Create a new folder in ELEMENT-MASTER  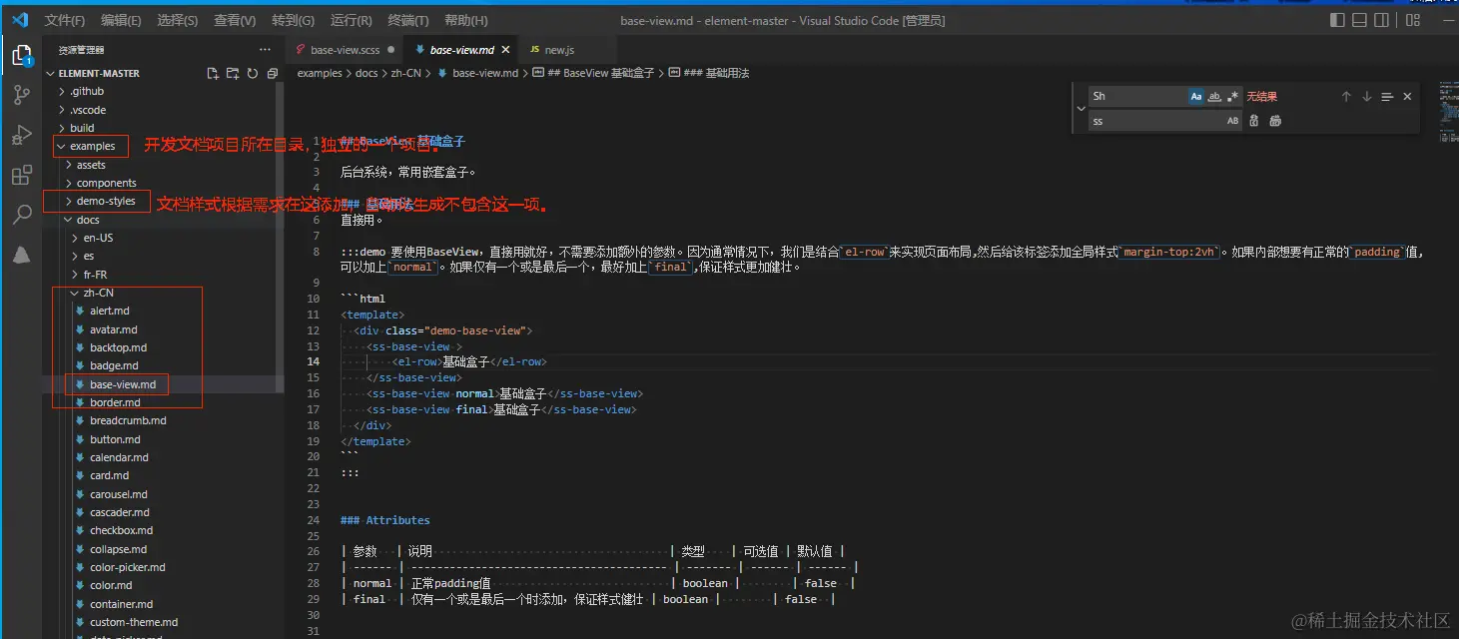pyautogui.click(x=233, y=73)
